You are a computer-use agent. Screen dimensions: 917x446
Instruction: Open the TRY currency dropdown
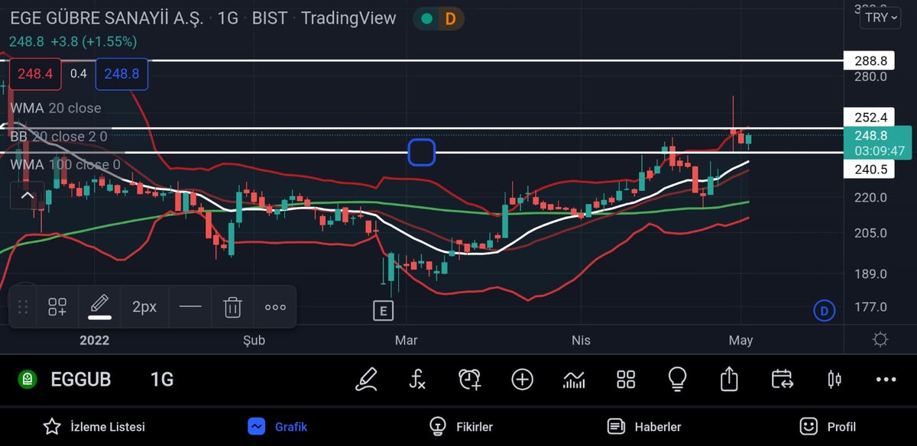[882, 18]
